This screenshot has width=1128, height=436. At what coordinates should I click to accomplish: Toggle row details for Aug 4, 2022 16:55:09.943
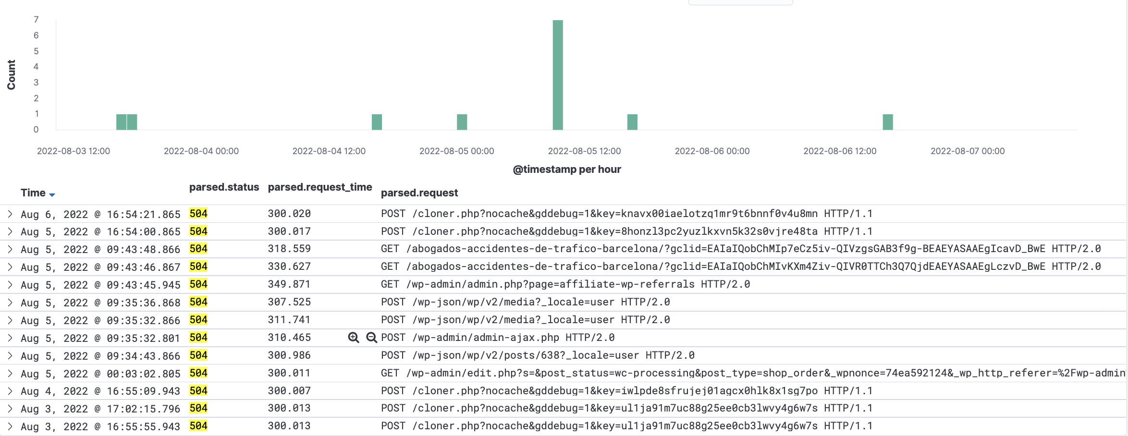10,391
